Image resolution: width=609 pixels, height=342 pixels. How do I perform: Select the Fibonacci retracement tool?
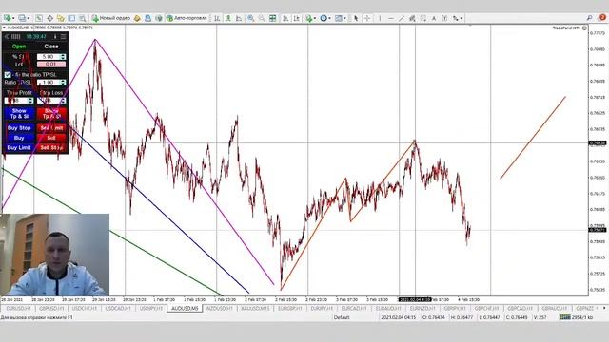tap(422, 18)
